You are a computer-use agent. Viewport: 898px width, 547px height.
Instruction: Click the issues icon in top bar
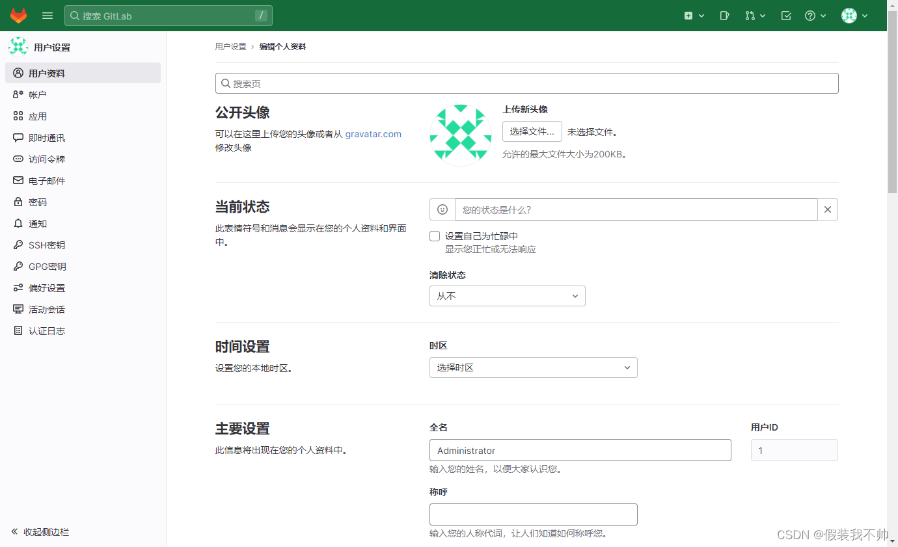click(x=724, y=15)
